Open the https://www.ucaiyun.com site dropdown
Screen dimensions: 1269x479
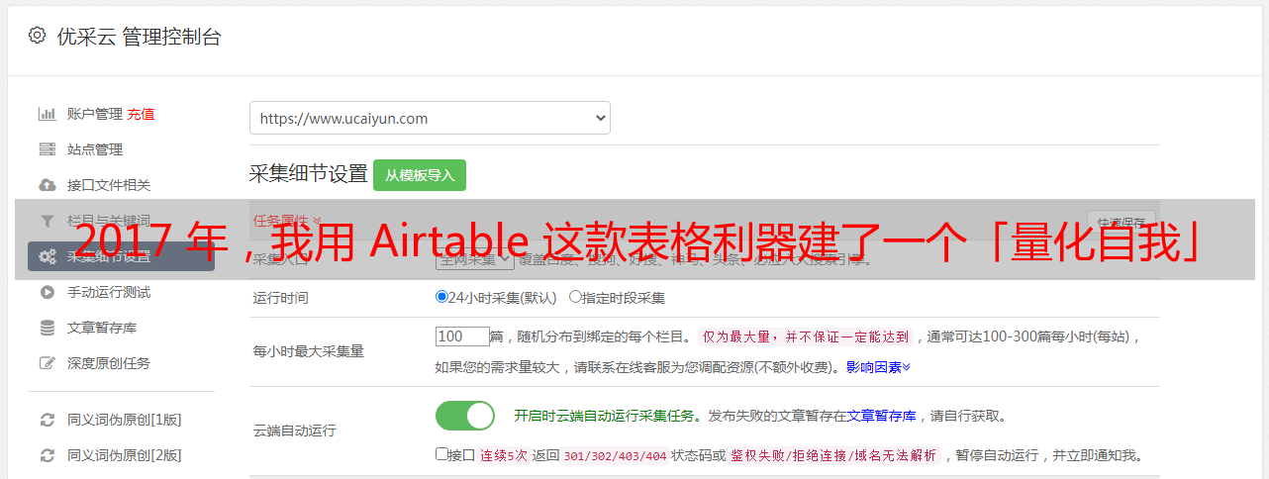(430, 118)
